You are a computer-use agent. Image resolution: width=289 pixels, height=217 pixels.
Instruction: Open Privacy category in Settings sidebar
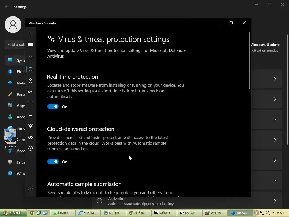point(15,162)
